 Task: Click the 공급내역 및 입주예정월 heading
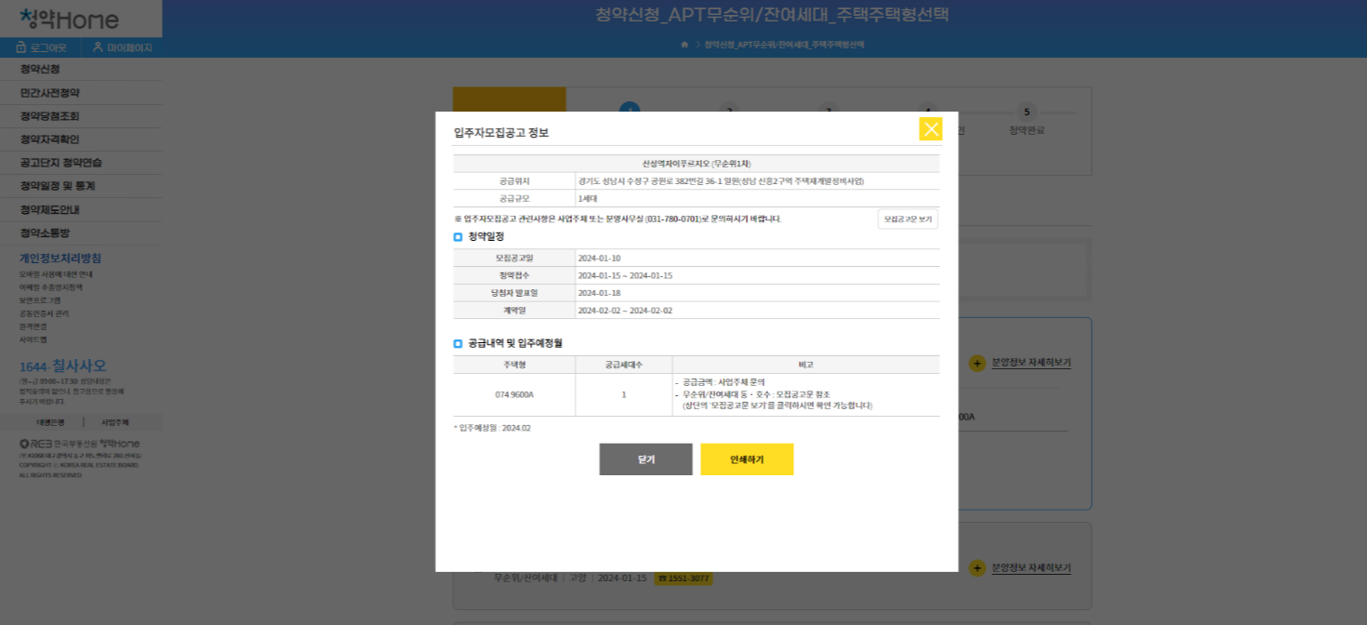coord(515,343)
